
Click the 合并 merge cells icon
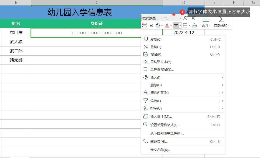206,19
